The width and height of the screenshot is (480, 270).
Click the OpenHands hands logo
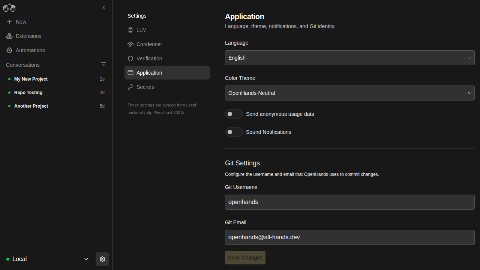click(x=9, y=7)
